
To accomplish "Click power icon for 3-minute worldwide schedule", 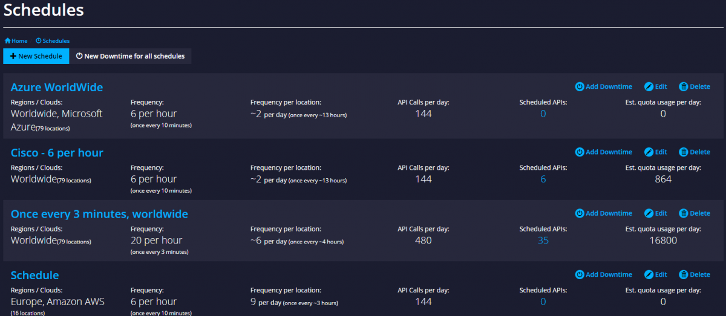I will click(x=579, y=213).
